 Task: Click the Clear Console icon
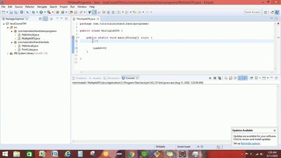226,78
